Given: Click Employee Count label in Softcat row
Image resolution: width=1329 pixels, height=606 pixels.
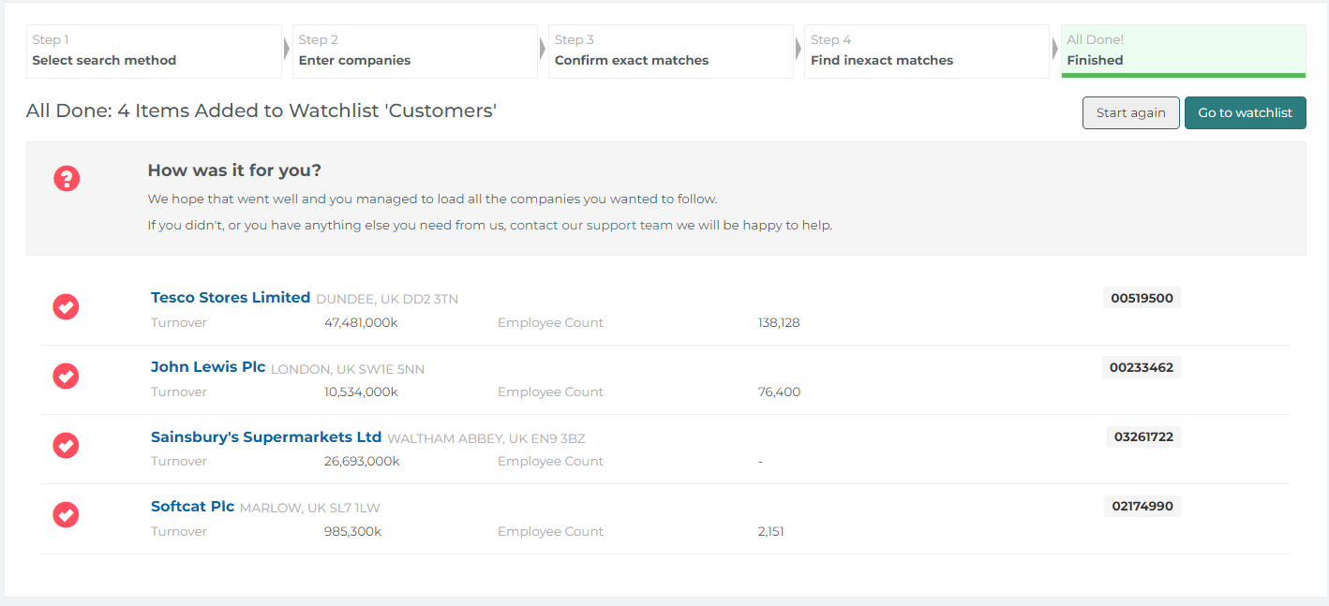Looking at the screenshot, I should tap(550, 531).
